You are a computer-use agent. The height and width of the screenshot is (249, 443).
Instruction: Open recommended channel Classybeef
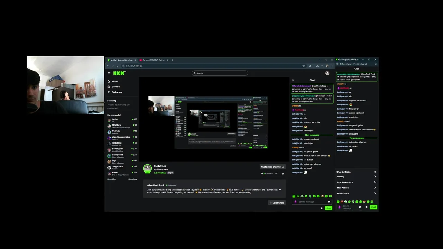pyautogui.click(x=122, y=155)
